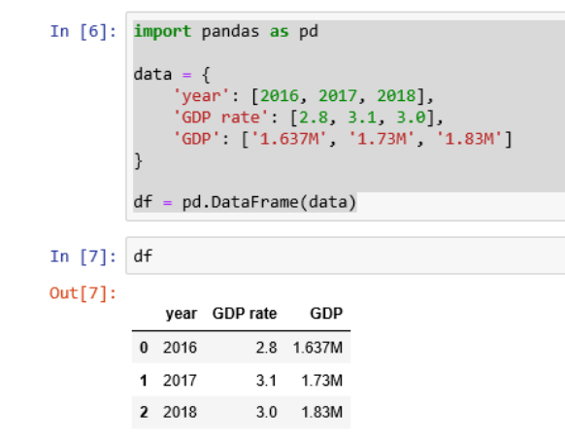Place cursor on 'year' list line
The width and height of the screenshot is (565, 441).
pos(303,96)
